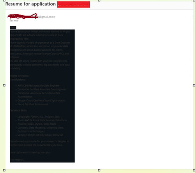Click the bottom-right corner selection handle
Viewport: 195px width, 173px height.
coord(194,170)
